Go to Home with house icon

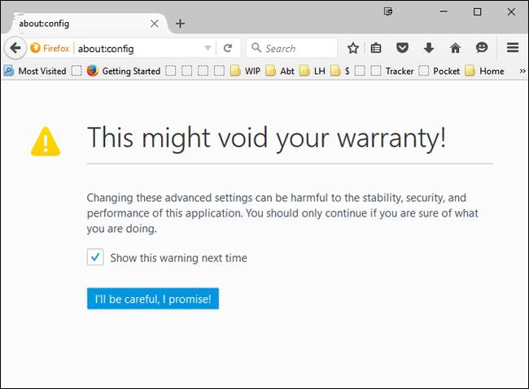tap(455, 48)
